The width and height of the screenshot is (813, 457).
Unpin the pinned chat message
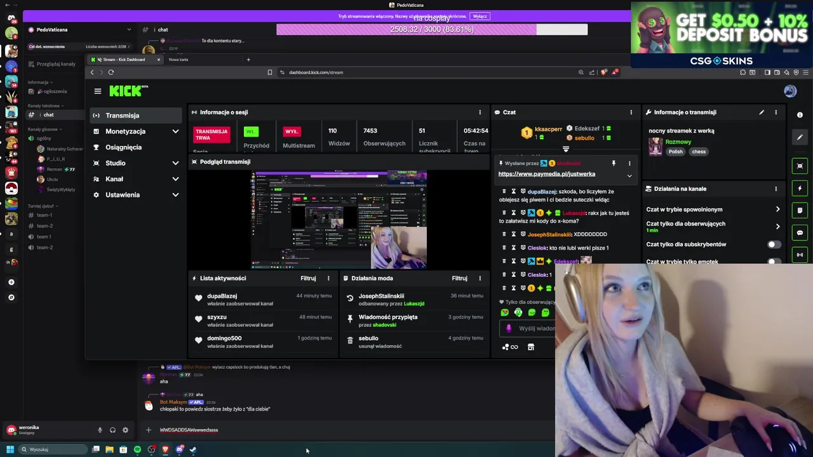pyautogui.click(x=614, y=164)
